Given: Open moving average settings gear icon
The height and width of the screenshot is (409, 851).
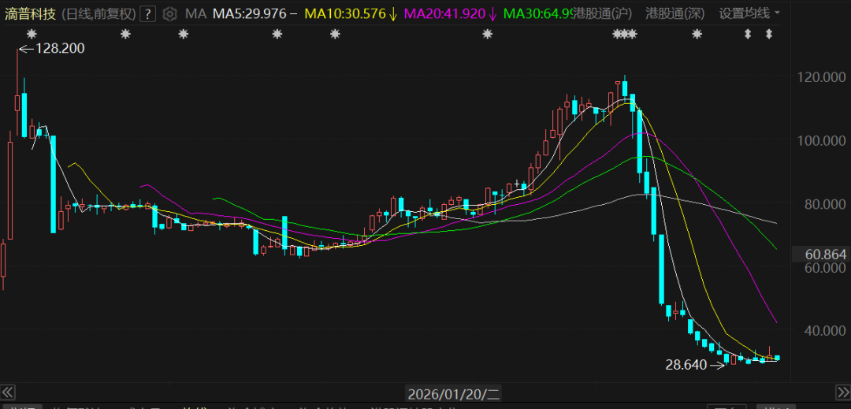Looking at the screenshot, I should pyautogui.click(x=169, y=13).
